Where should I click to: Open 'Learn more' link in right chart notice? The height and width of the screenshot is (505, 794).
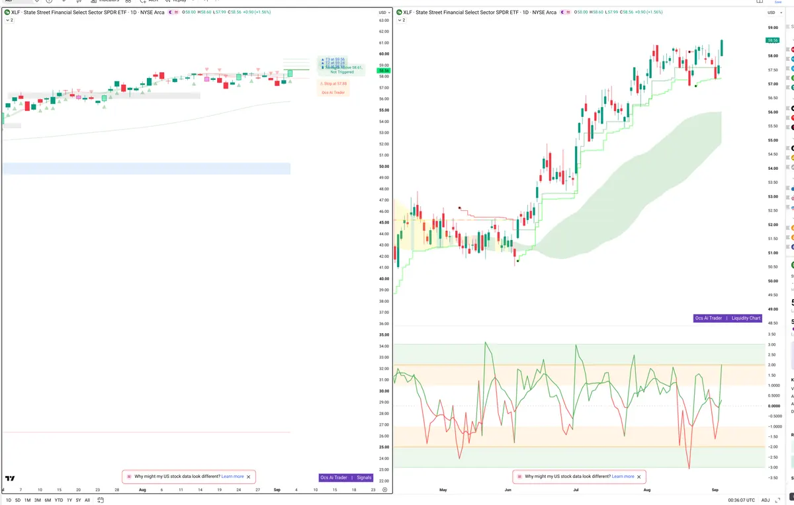pos(623,477)
